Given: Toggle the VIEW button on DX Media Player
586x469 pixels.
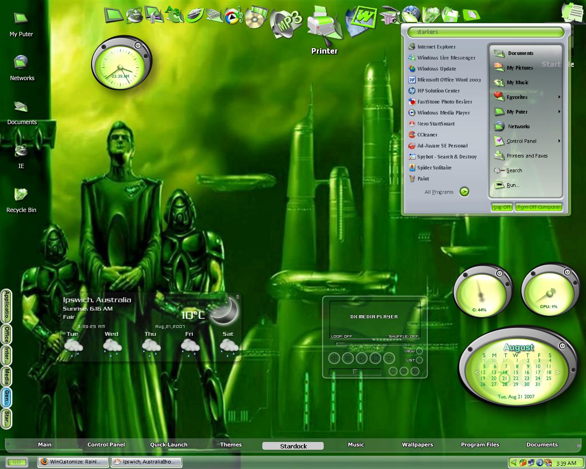Looking at the screenshot, I should (419, 351).
